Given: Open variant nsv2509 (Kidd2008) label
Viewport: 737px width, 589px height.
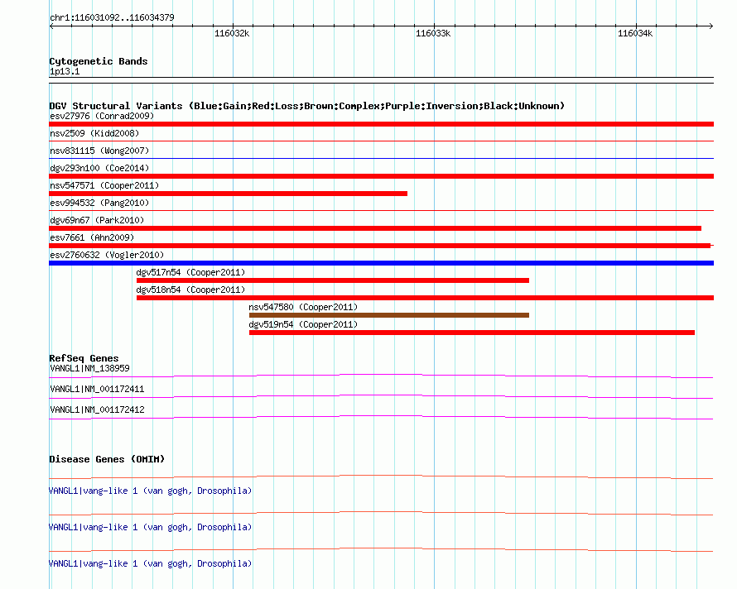Looking at the screenshot, I should point(94,133).
